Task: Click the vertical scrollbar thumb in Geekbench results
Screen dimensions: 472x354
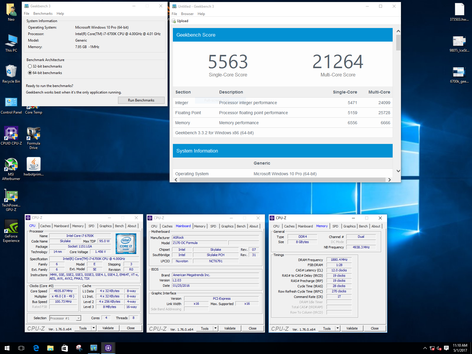Action: (x=398, y=43)
